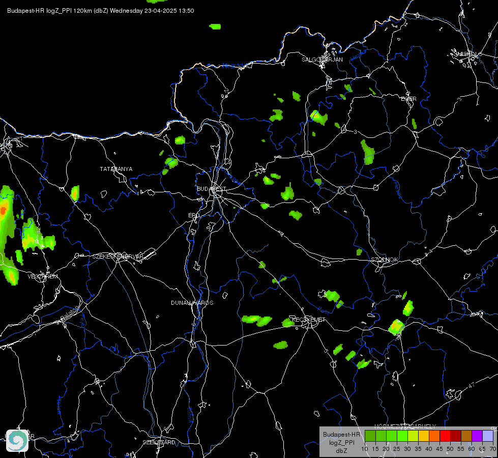
Task: Select the 35–40 dBZ yellow legend swatch
Action: coord(424,436)
